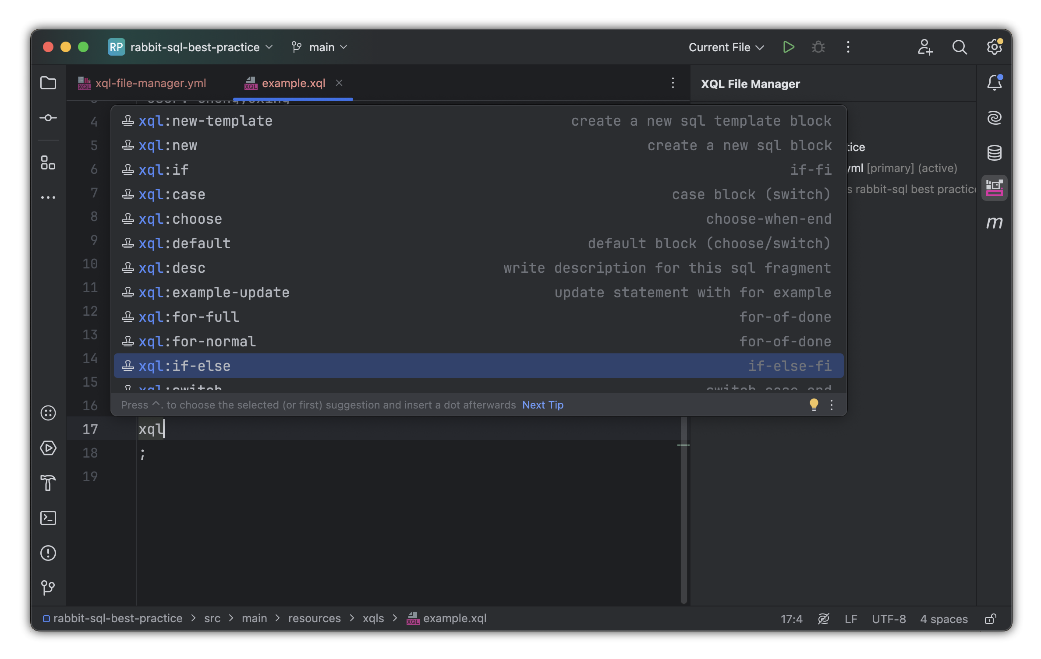Click the resources breadcrumb
Viewport: 1041px width, 659px height.
click(x=314, y=618)
